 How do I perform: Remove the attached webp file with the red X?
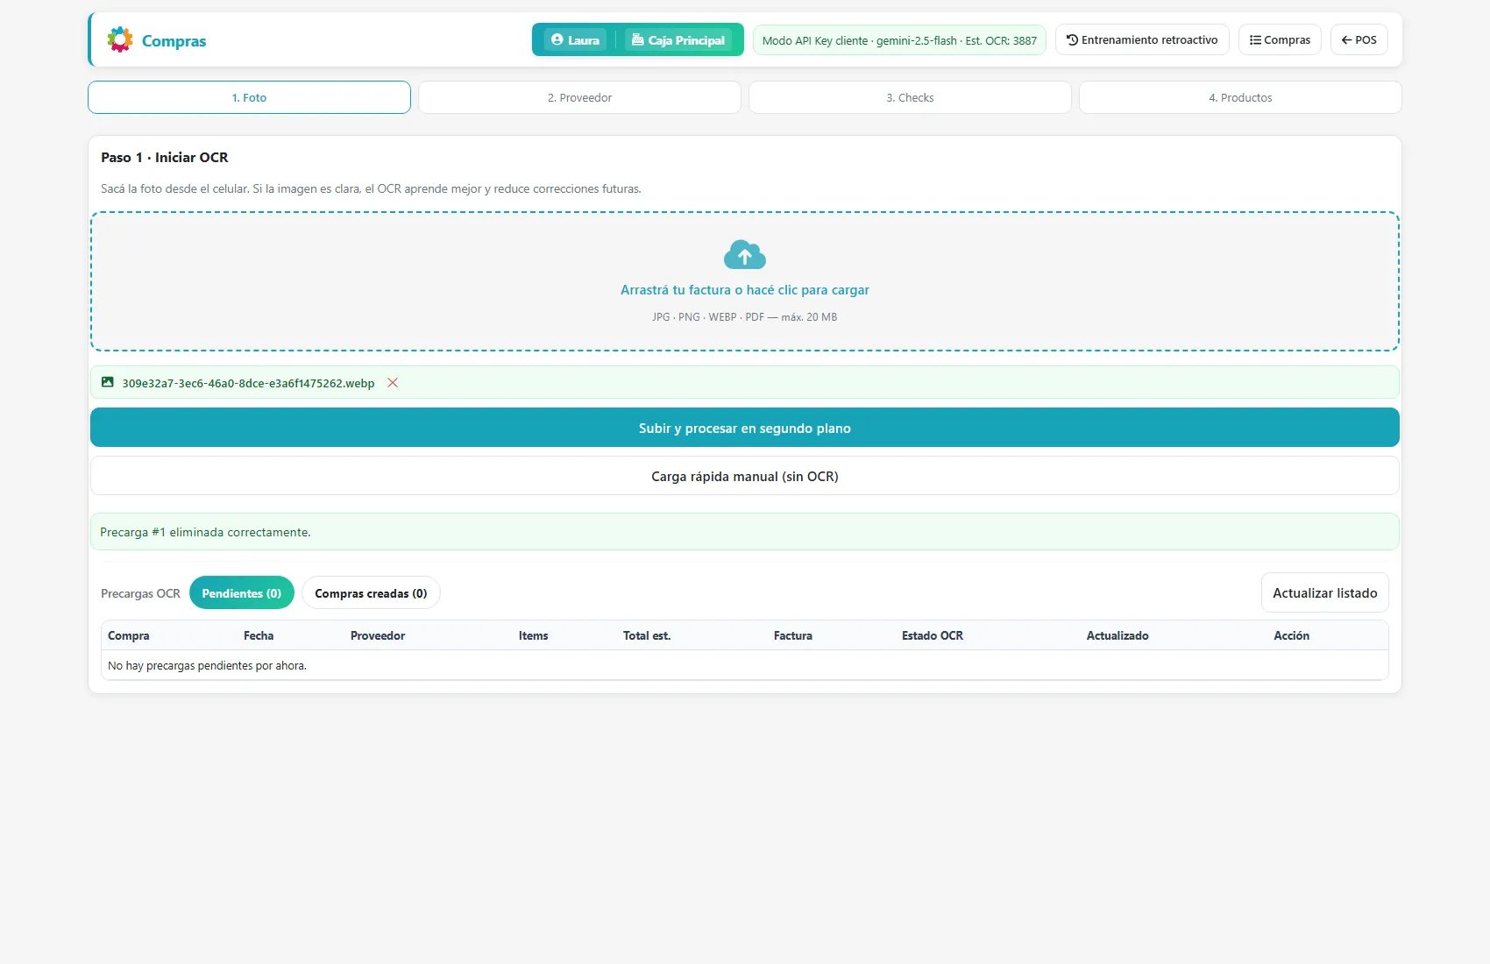coord(393,383)
